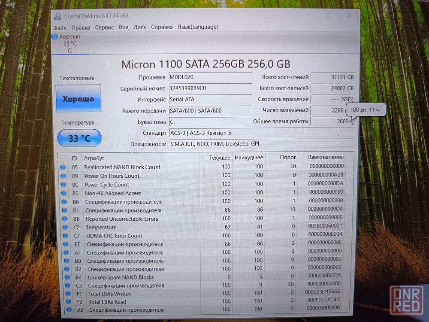Open the Диск menu
The width and height of the screenshot is (429, 322).
(x=140, y=27)
